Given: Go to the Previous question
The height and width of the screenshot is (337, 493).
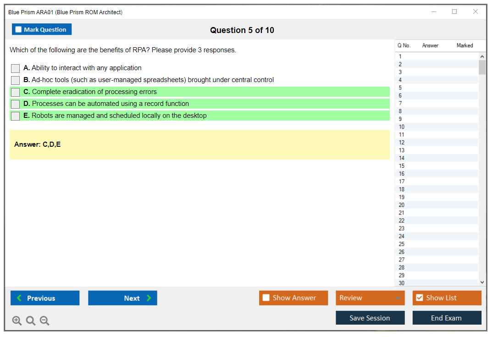Looking at the screenshot, I should click(45, 298).
